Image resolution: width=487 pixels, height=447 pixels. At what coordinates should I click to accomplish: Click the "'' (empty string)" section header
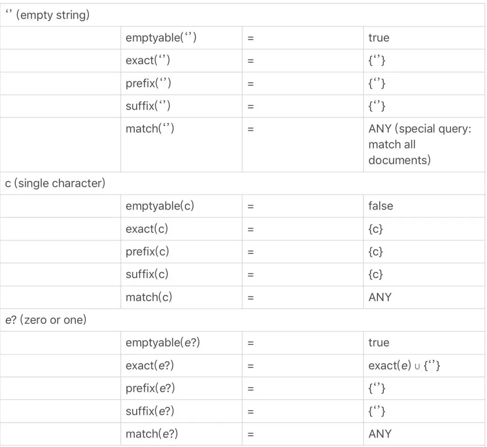coord(47,15)
